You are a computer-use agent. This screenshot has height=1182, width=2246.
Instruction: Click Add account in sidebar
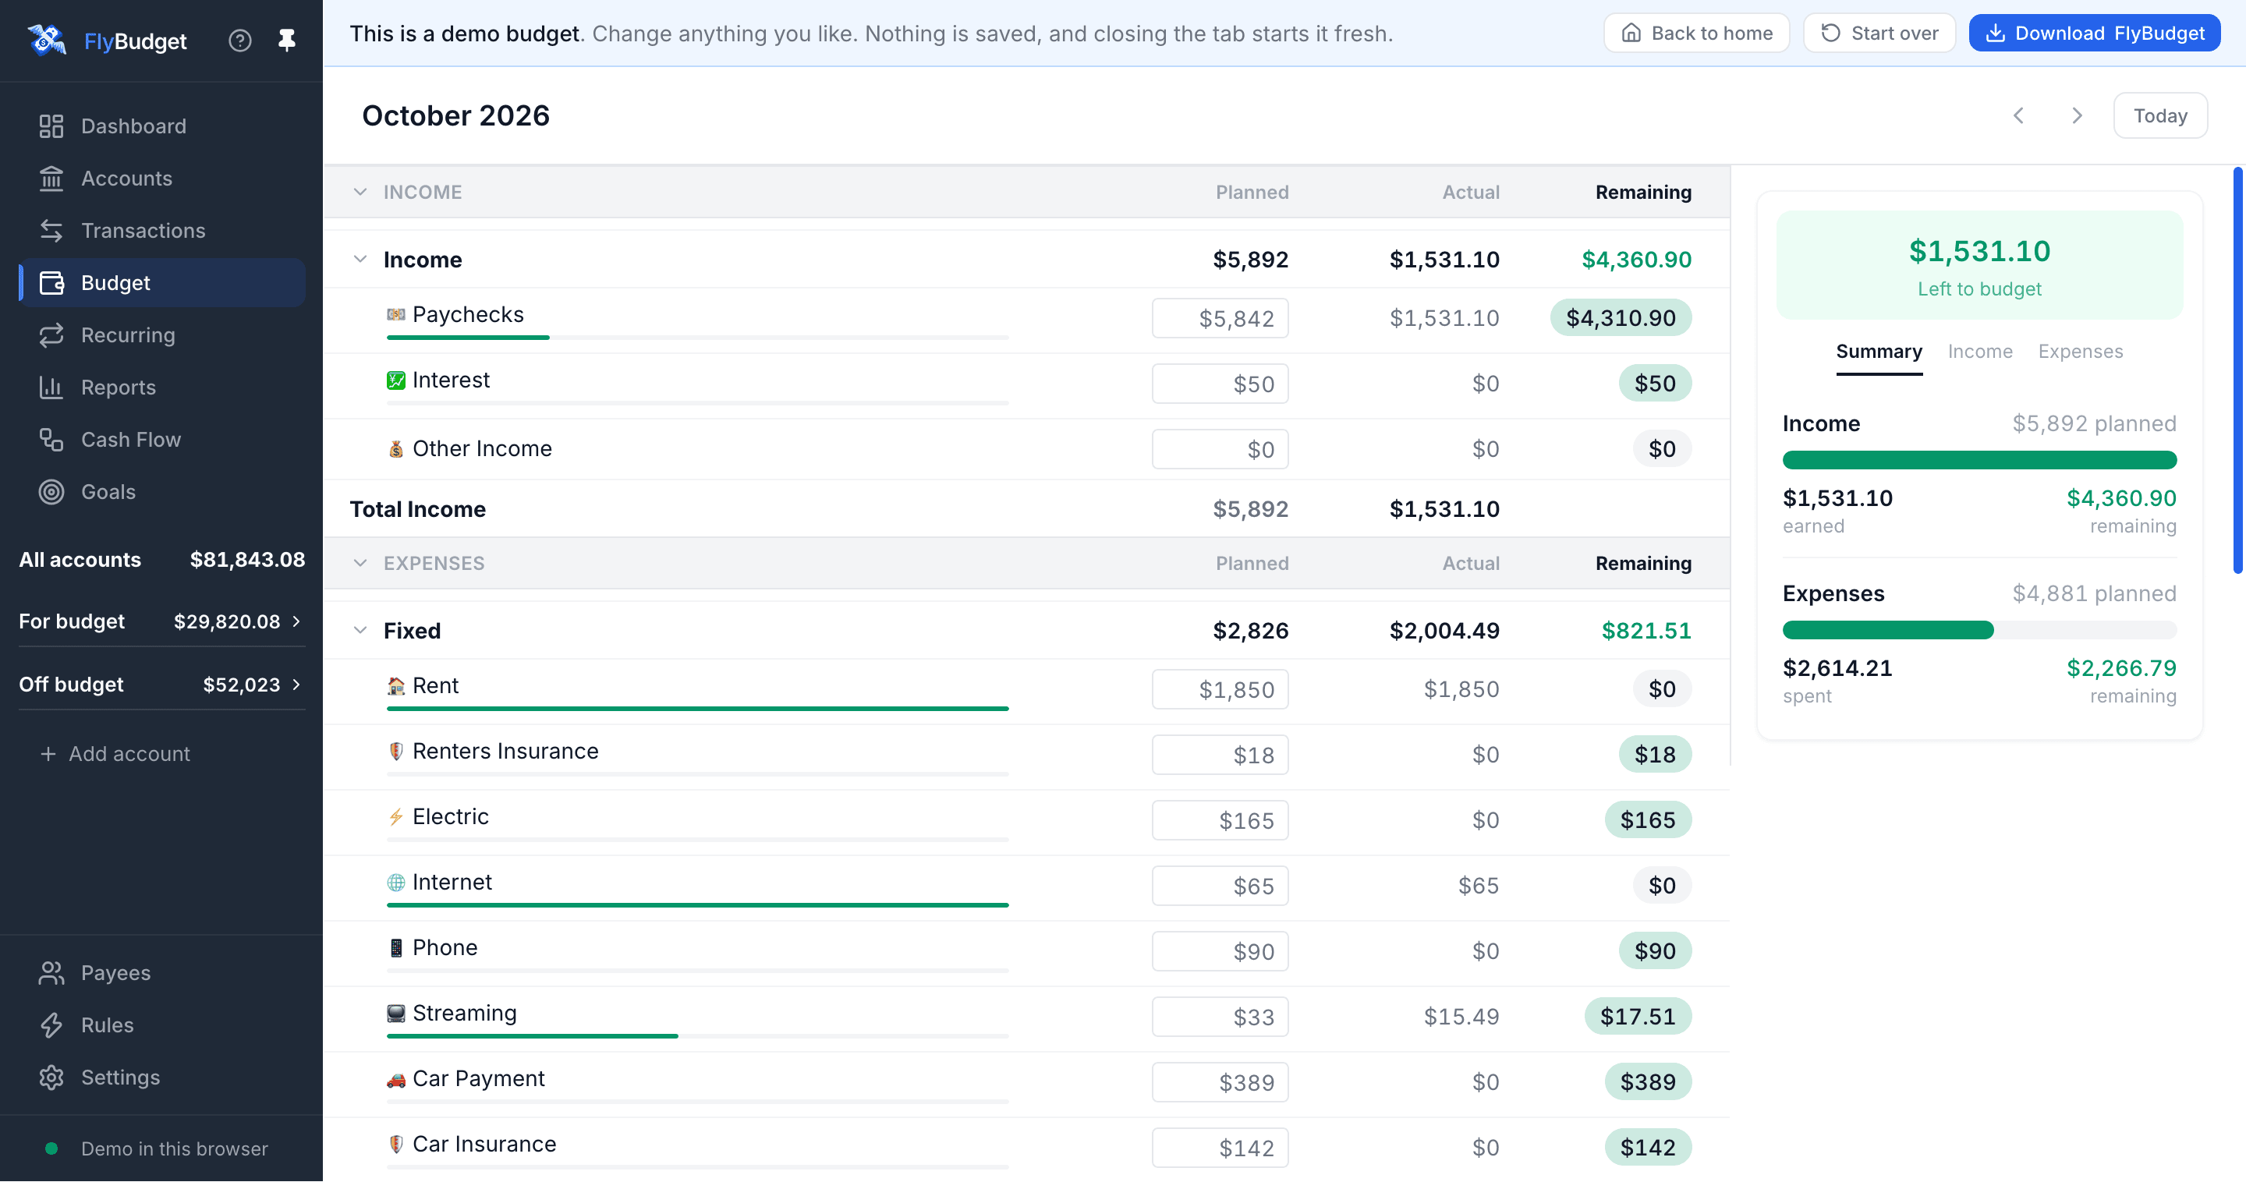point(115,754)
